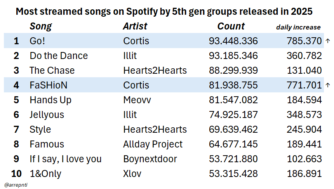Click the daily increase value 245.904
Viewport: 334px width, 189px height.
click(304, 129)
